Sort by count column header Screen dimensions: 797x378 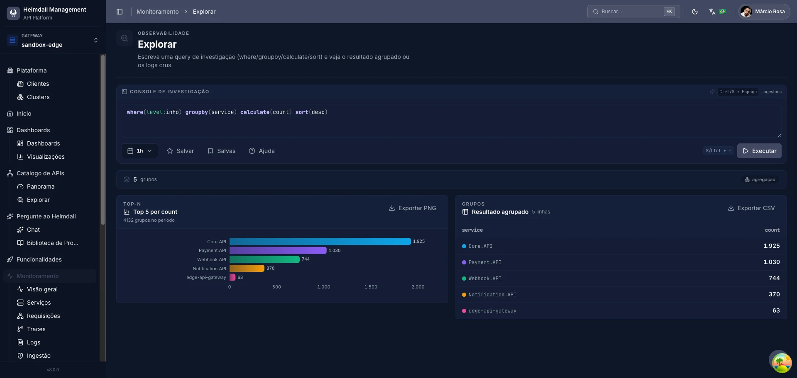tap(773, 230)
